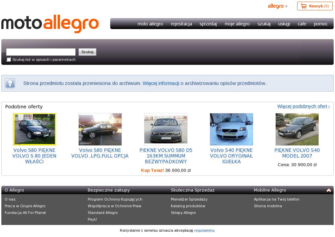Viewport: 335px width, 237px height.
Task: Open Katalog produktów footer link
Action: [x=188, y=206]
